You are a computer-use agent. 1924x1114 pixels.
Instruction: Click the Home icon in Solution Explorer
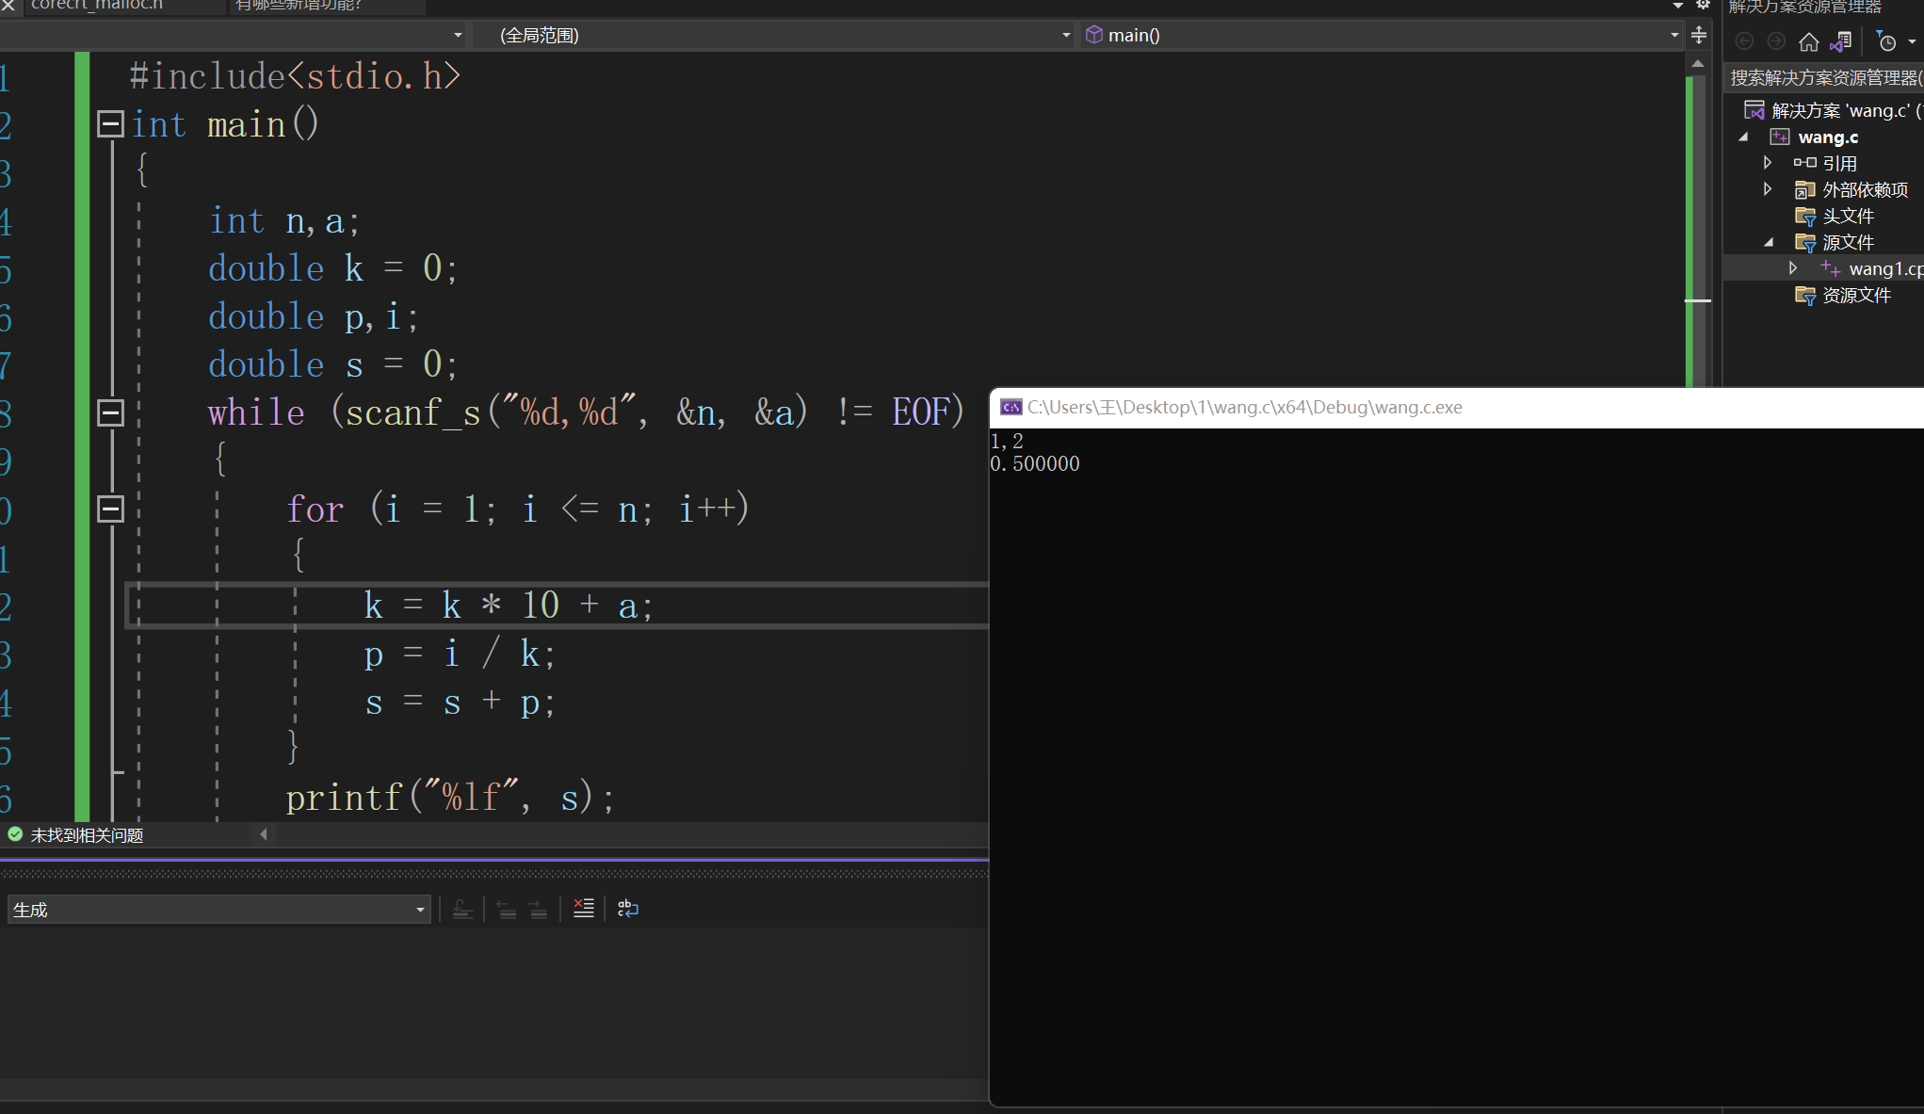click(1808, 41)
